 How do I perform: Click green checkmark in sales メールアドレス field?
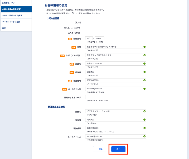(x=144, y=136)
